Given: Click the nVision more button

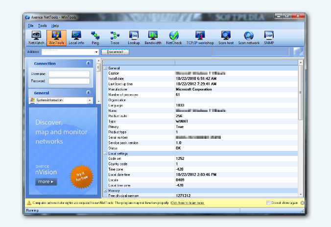Looking at the screenshot, I should (x=46, y=182).
